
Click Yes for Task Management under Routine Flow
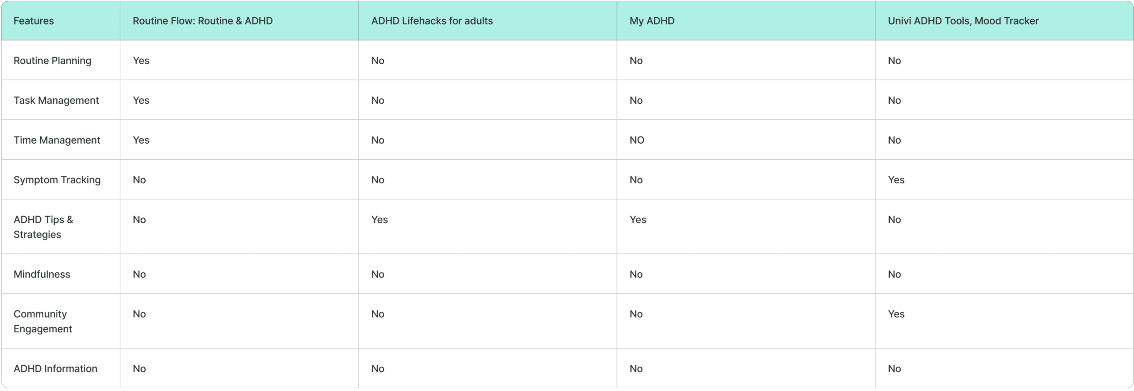[x=141, y=100]
